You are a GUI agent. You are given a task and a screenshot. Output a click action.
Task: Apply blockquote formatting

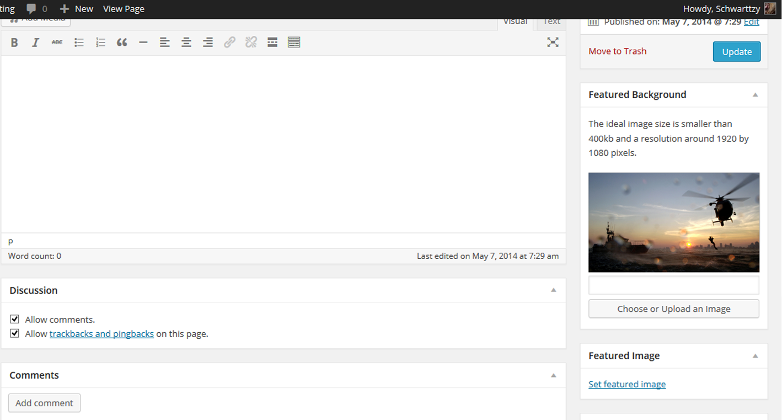[122, 42]
